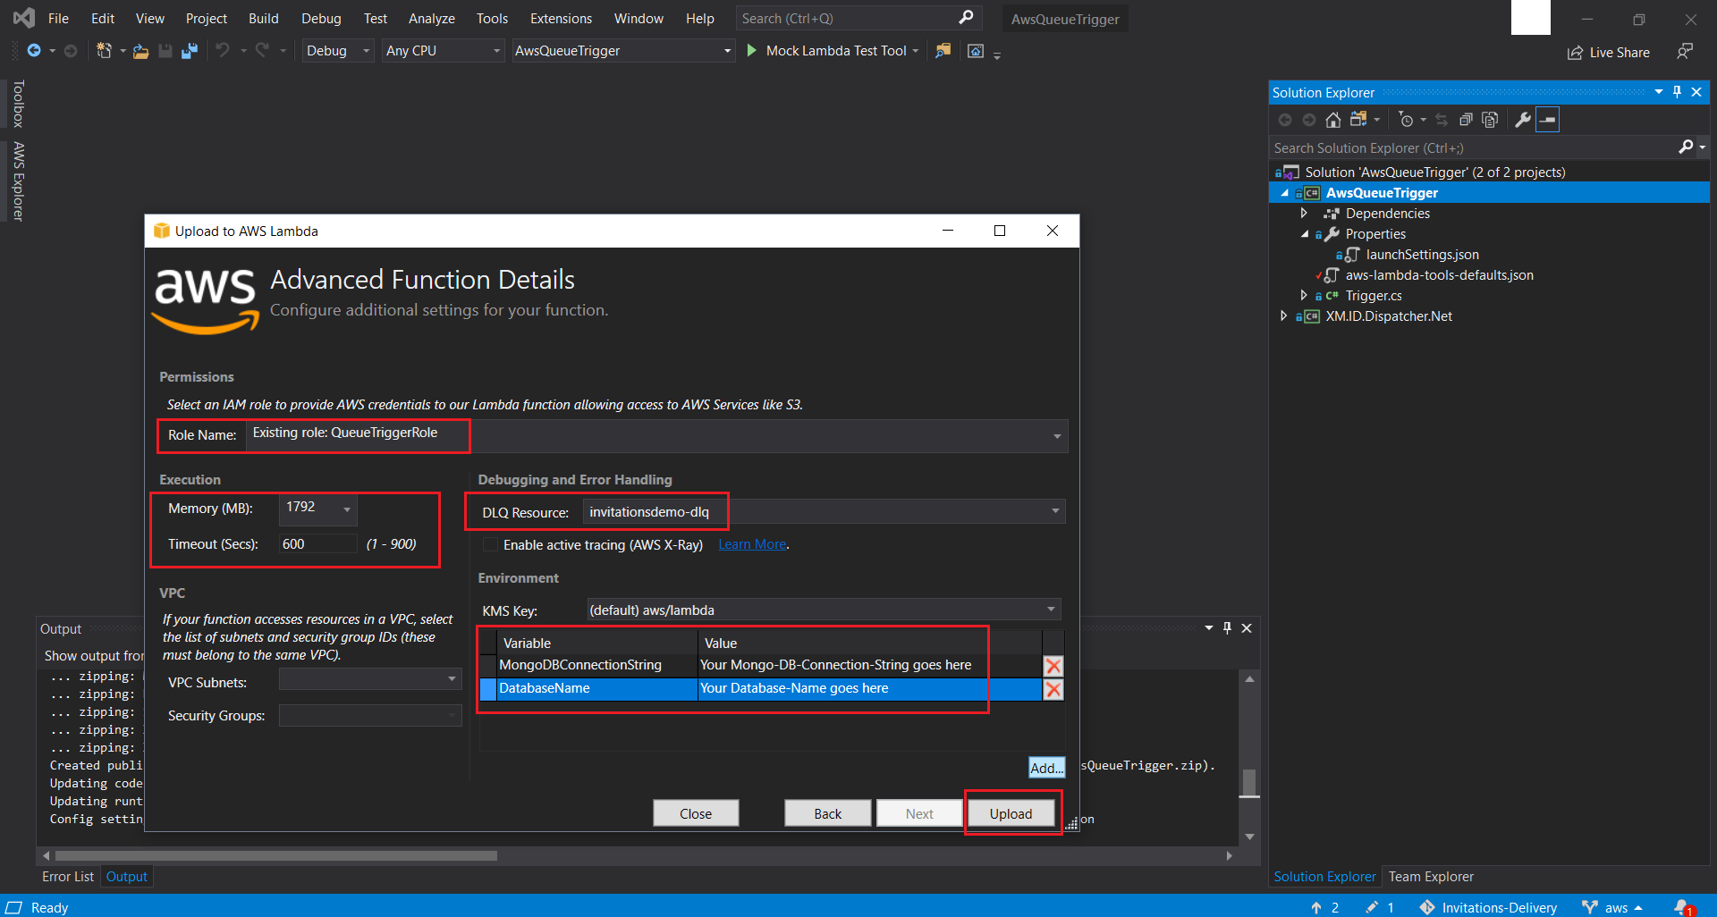Screen dimensions: 1717x917
Task: Click the browser window icon next to Find in Files
Action: click(976, 51)
